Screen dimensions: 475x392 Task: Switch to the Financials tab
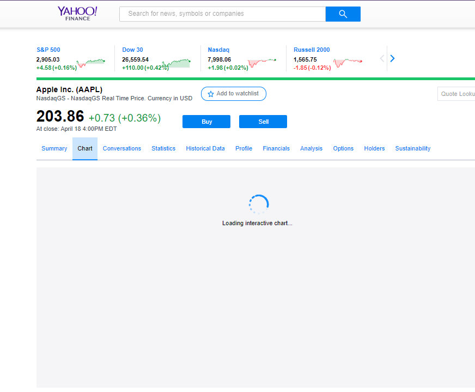tap(276, 148)
